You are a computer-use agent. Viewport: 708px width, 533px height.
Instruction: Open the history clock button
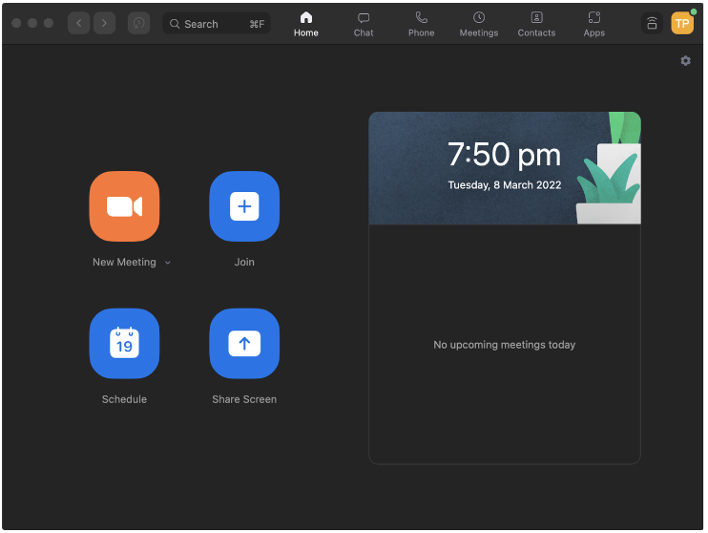tap(138, 23)
